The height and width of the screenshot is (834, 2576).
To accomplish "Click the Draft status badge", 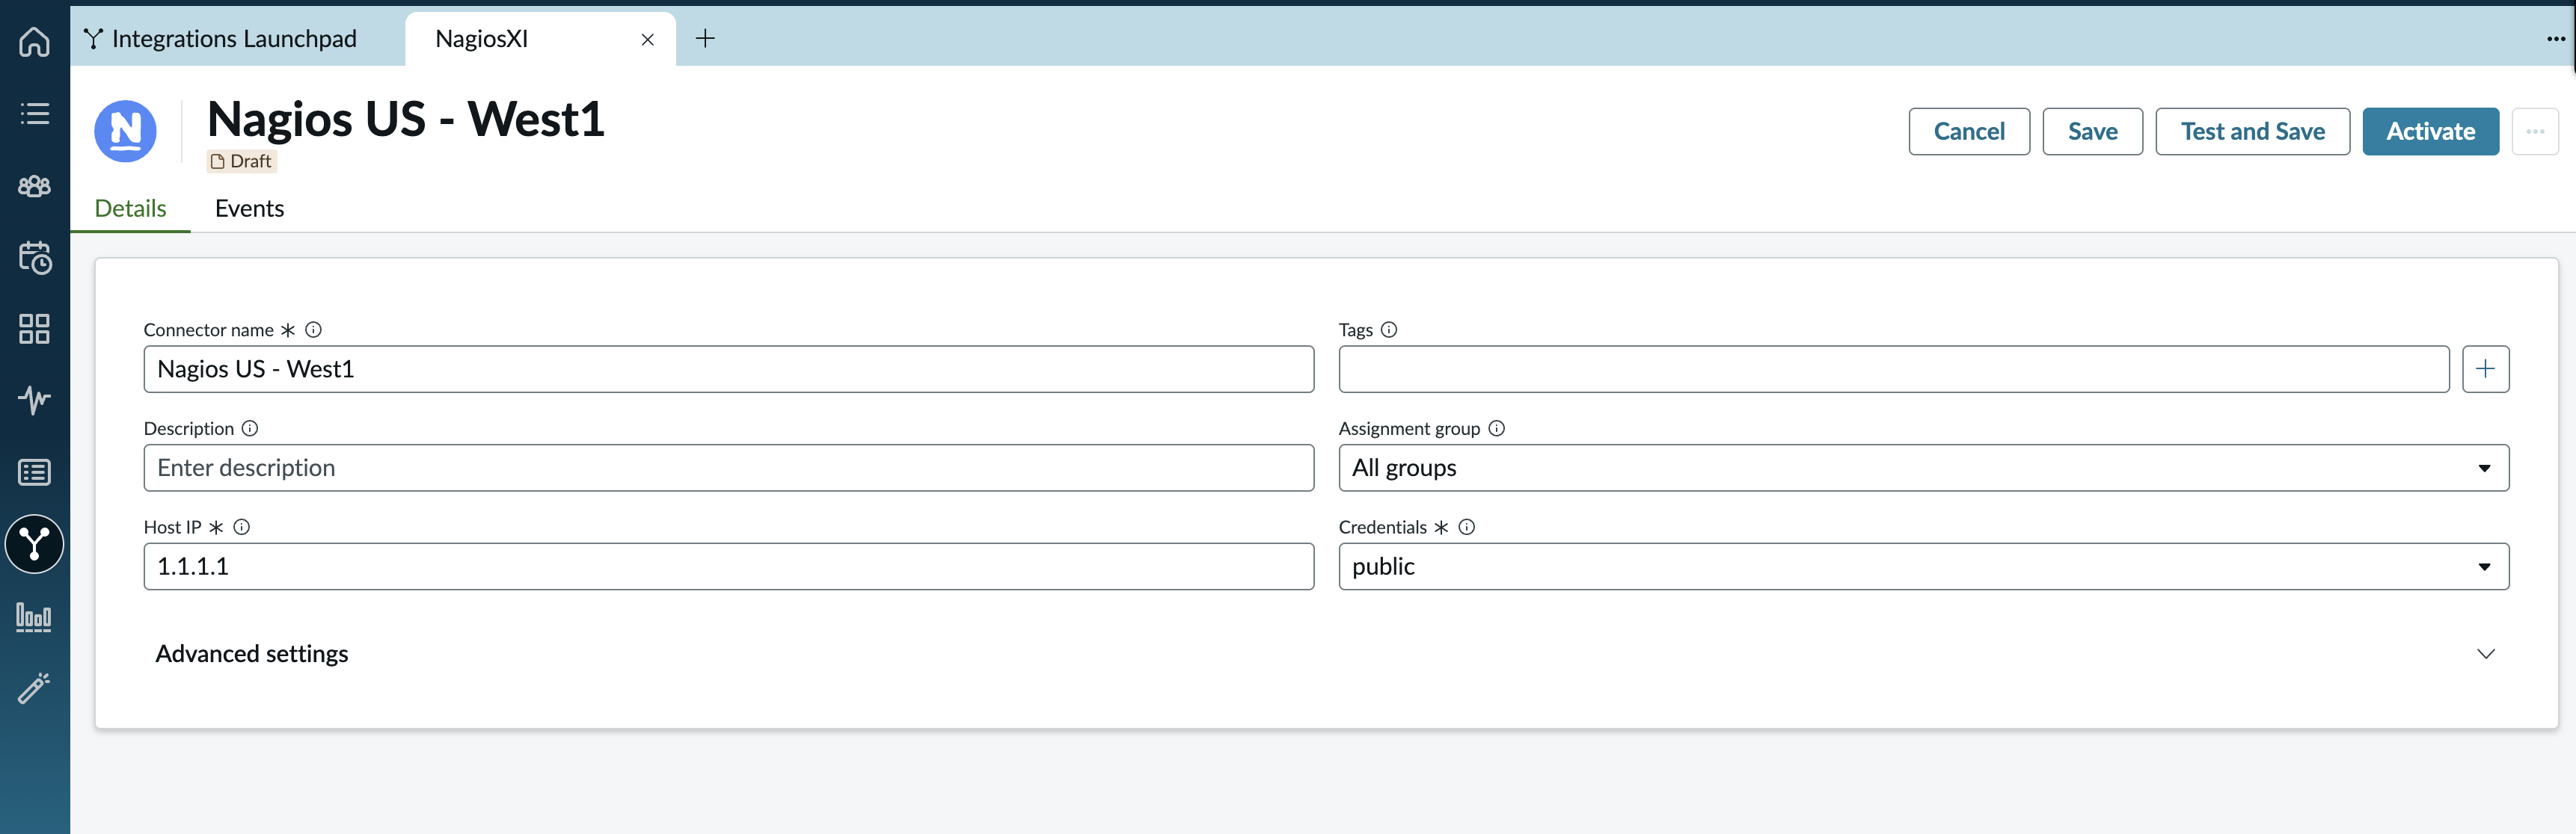I will (x=241, y=162).
